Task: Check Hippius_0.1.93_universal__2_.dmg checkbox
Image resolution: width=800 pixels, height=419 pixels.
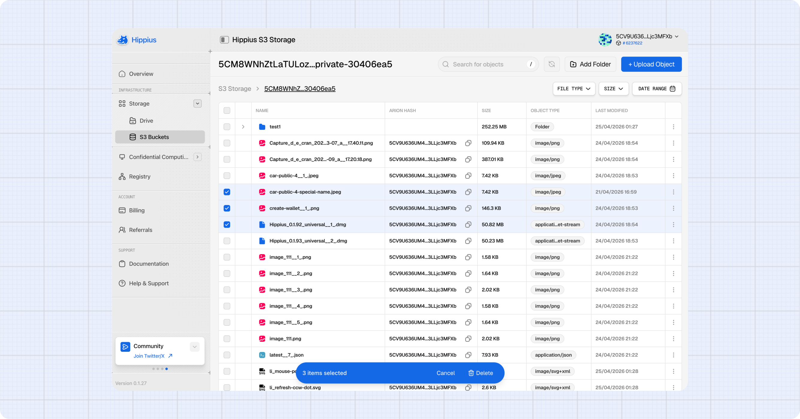Action: coord(227,241)
